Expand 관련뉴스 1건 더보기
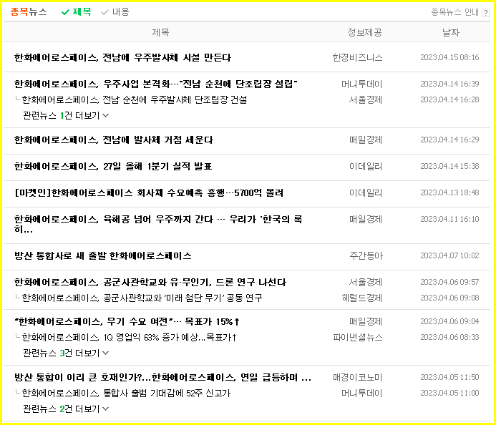The height and width of the screenshot is (425, 496). 66,115
